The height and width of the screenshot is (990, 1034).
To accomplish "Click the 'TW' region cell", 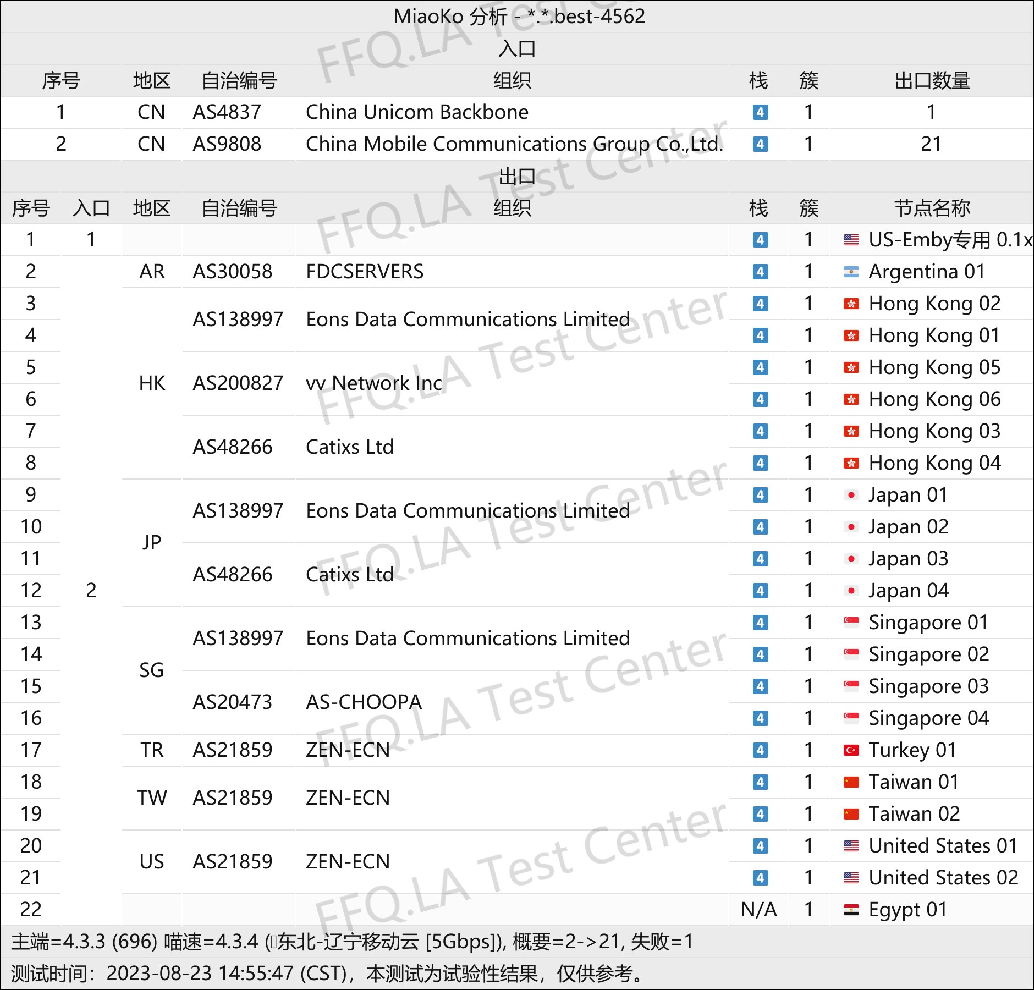I will [152, 798].
